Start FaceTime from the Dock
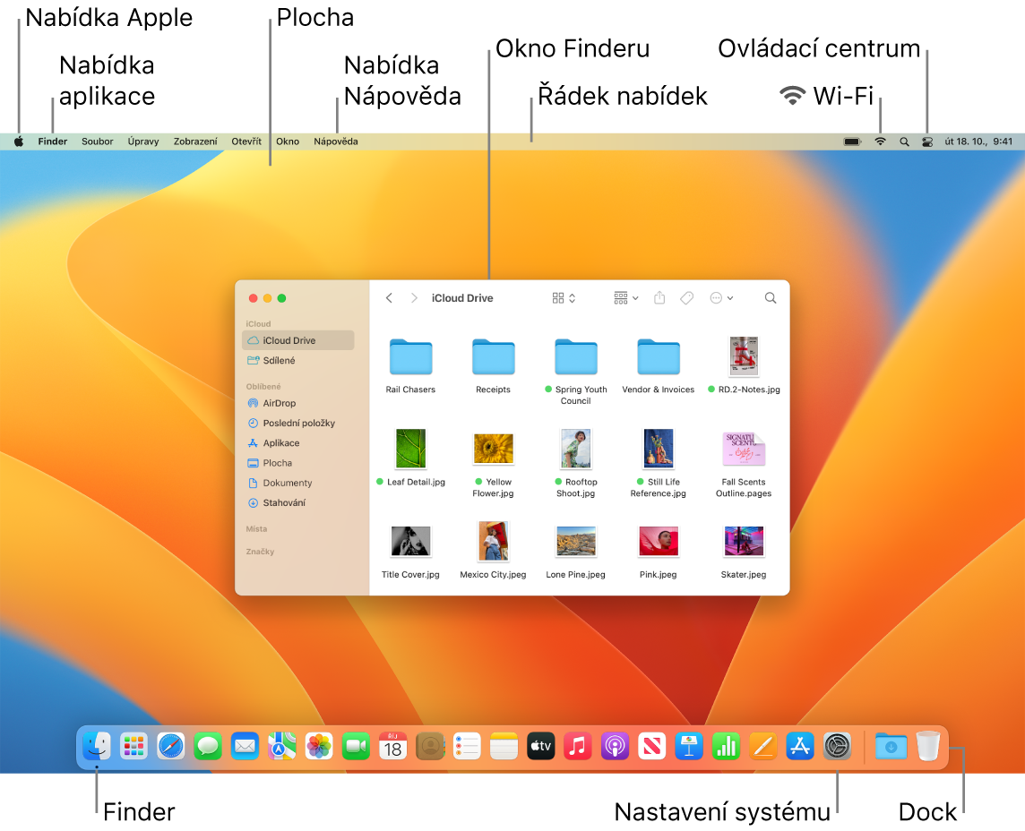Viewport: 1025px width, 831px height. click(356, 748)
